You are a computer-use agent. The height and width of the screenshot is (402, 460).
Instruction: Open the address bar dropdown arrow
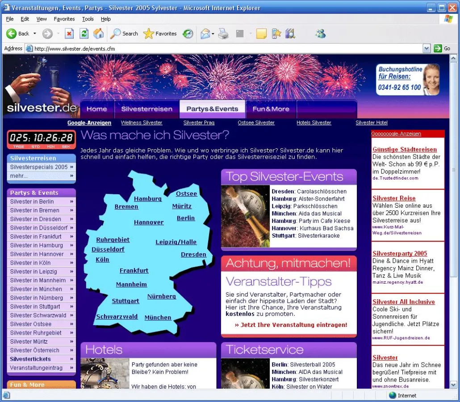point(427,48)
